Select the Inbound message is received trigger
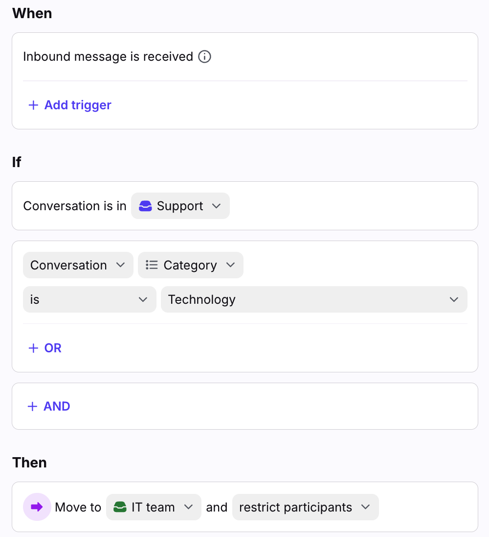This screenshot has height=537, width=489. tap(108, 57)
